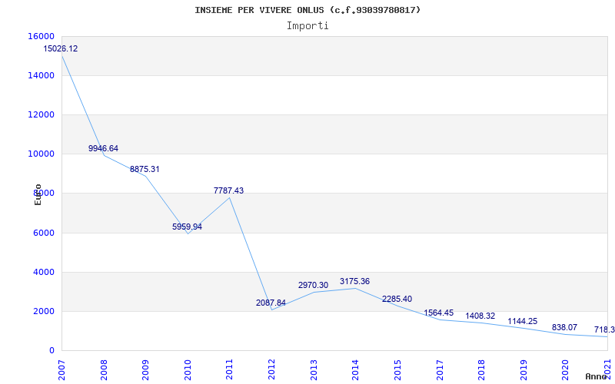Click the Anno x-axis title
Image resolution: width=615 pixels, height=384 pixels.
pyautogui.click(x=597, y=377)
